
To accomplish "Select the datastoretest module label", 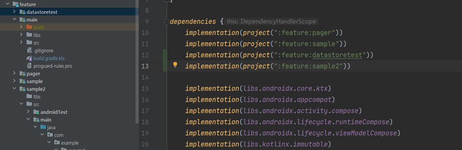I will point(42,12).
